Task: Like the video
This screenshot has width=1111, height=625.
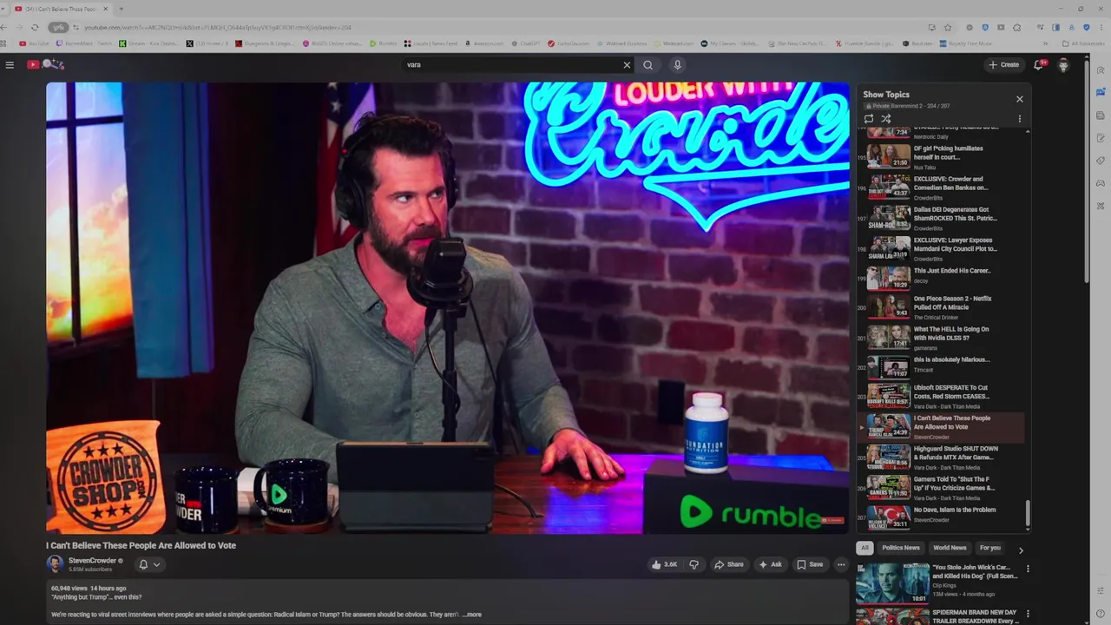Action: pos(664,564)
